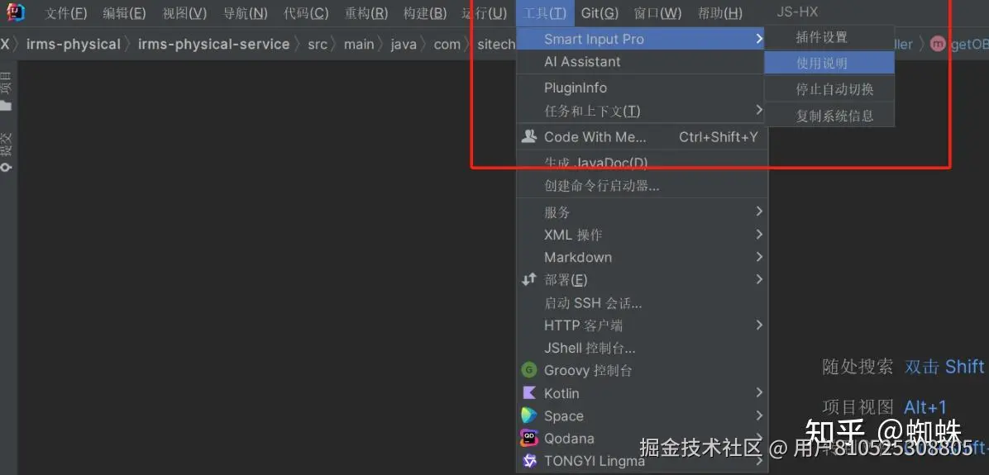Click irms-physical-service breadcrumb
The height and width of the screenshot is (475, 989).
(214, 44)
